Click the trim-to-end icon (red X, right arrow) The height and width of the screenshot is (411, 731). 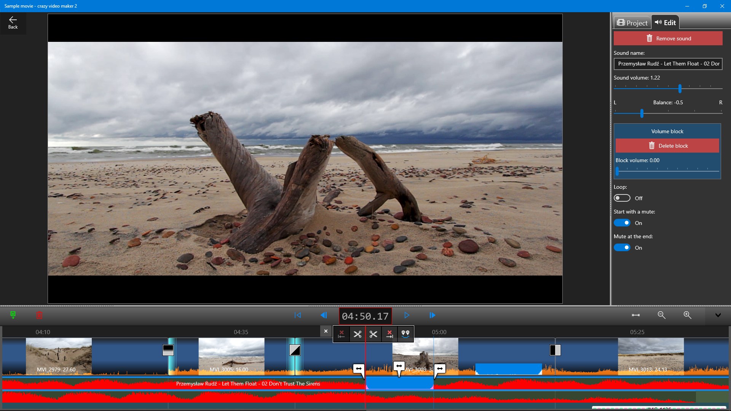click(389, 334)
